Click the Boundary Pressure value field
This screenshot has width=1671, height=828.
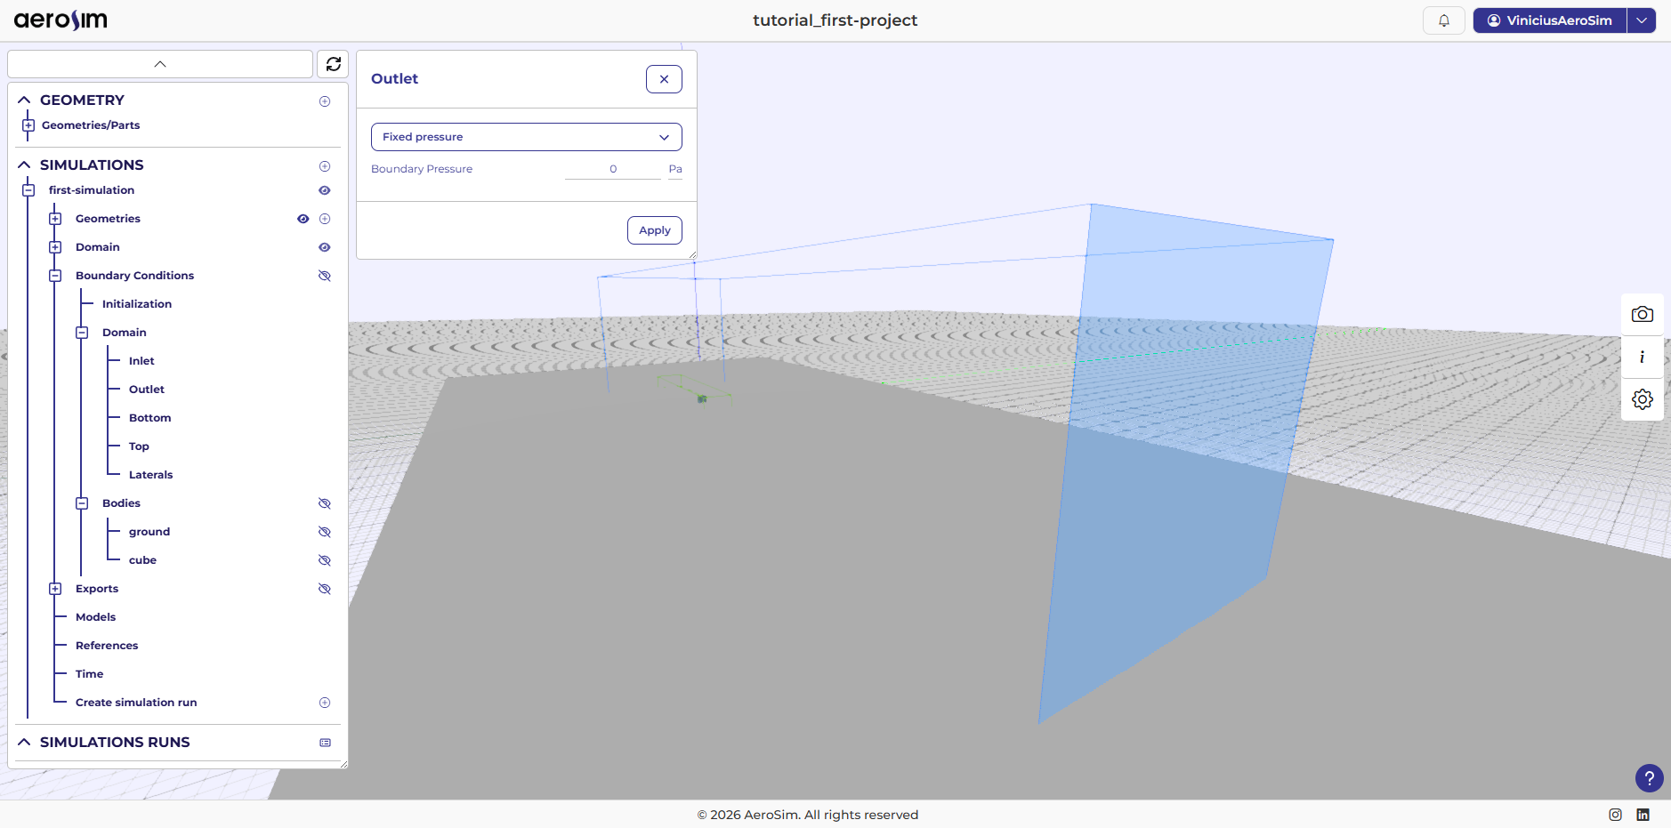[613, 169]
